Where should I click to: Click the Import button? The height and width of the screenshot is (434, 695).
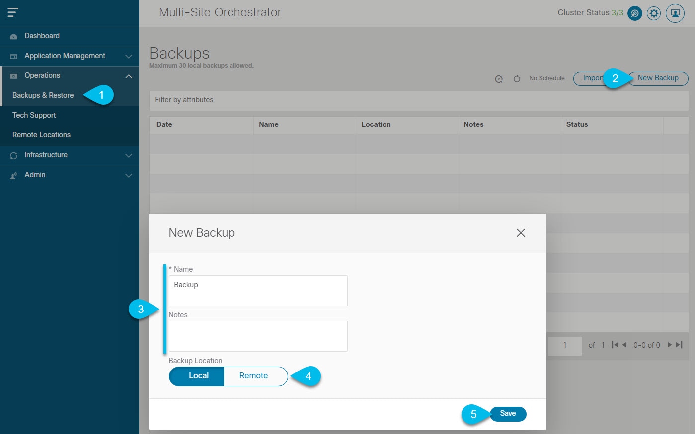pos(593,78)
